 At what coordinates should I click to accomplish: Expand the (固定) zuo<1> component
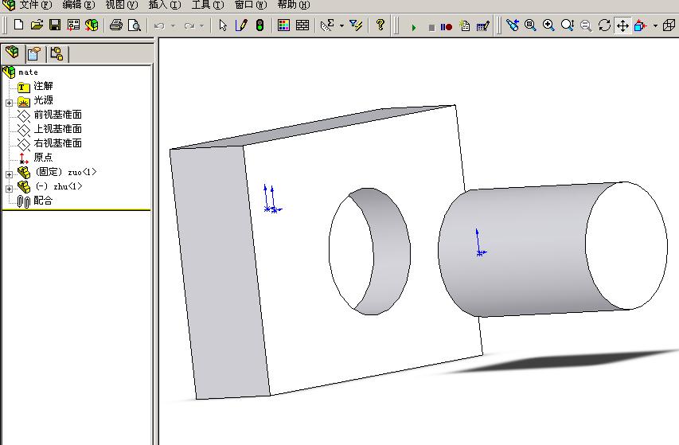point(9,174)
